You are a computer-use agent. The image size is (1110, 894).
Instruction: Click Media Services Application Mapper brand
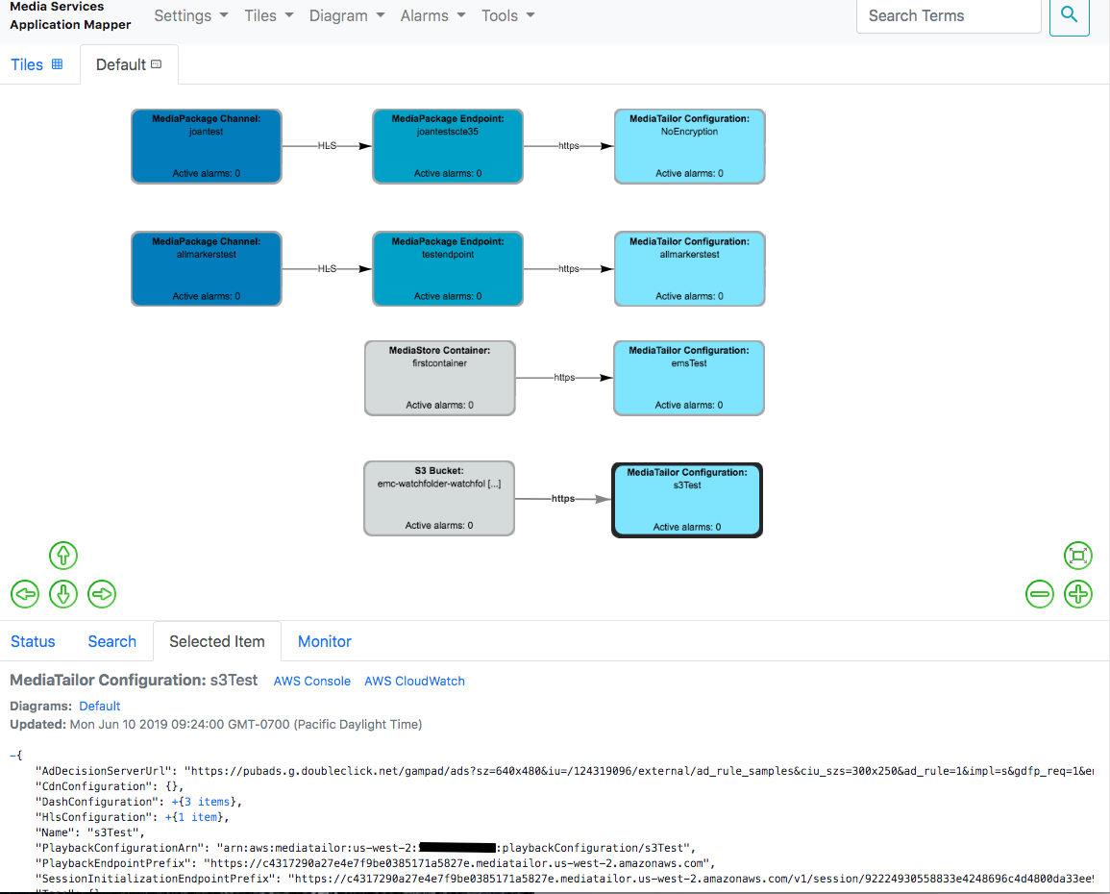[70, 15]
